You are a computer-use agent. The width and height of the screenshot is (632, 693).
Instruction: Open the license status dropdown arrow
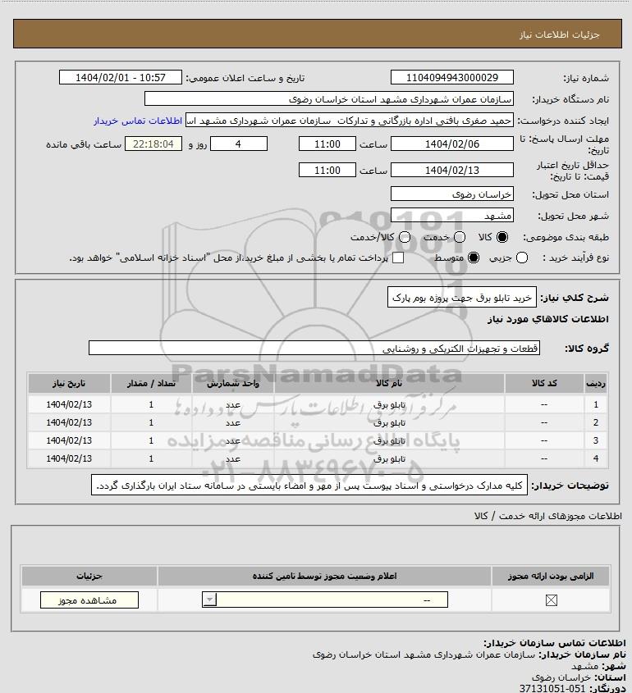[x=209, y=600]
